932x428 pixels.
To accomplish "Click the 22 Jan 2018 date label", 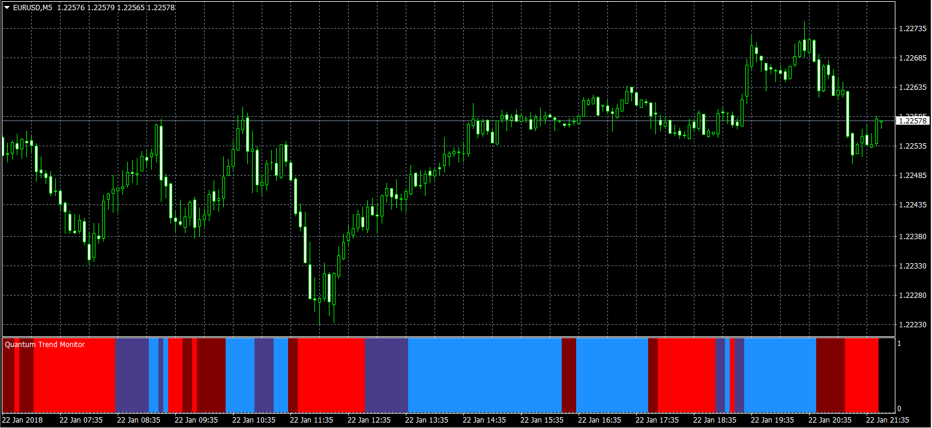I will point(23,421).
